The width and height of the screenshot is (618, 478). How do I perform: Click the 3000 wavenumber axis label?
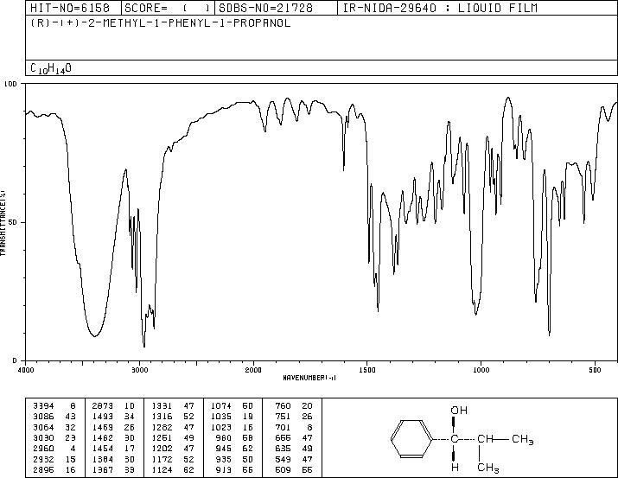(x=139, y=370)
